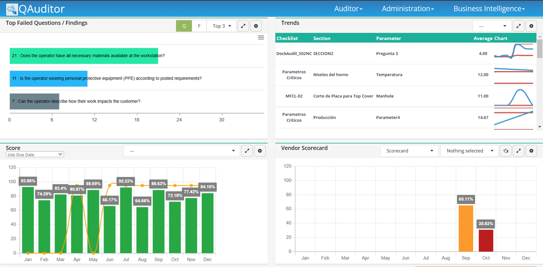Screen dimensions: 543x267
Task: Click the down arrow of Trends table scrollbar
Action: pos(540,127)
